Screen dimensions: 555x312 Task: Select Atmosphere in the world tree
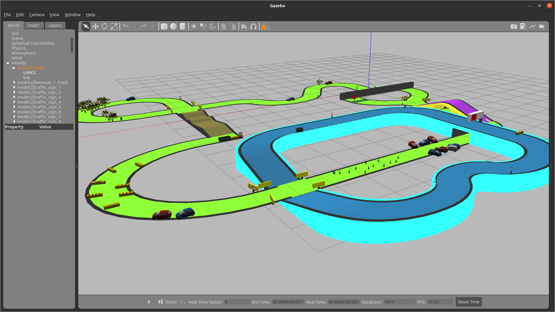pyautogui.click(x=24, y=53)
